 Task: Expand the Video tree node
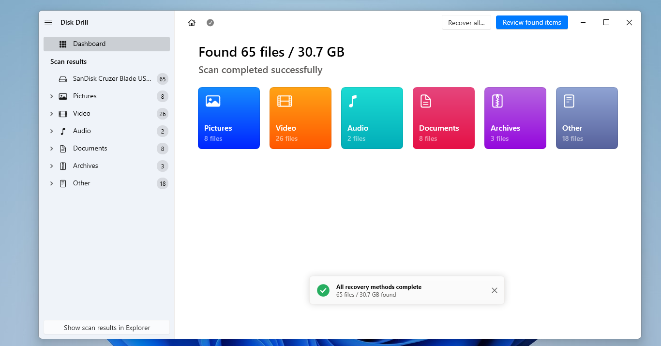tap(51, 114)
